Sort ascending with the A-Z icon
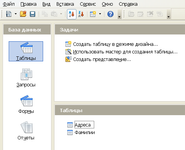The image size is (185, 150). (72, 14)
